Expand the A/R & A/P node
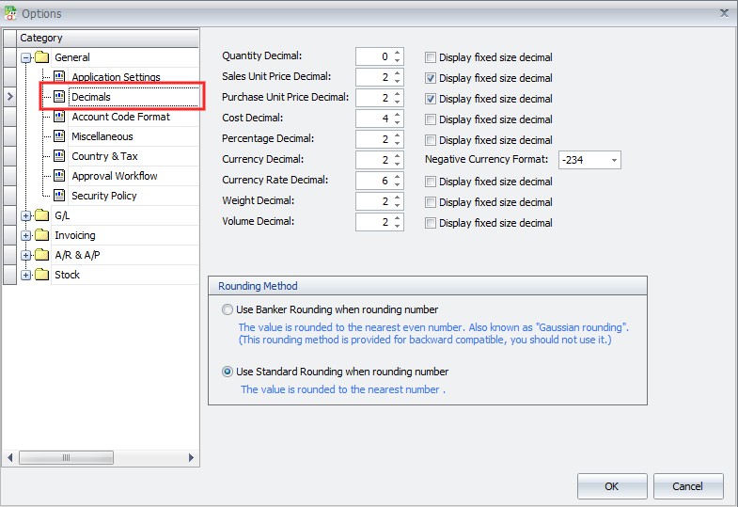 point(26,256)
